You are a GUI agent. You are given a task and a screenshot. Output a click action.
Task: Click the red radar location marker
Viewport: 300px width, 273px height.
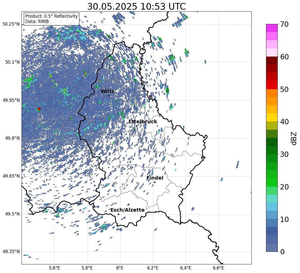pyautogui.click(x=39, y=109)
